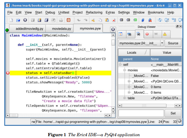
Task: Open the first Debug-Viewer tab (file browser)
Action: [x=122, y=34]
